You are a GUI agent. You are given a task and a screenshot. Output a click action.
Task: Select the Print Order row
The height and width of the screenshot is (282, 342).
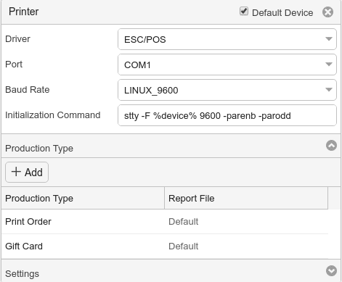(165, 222)
